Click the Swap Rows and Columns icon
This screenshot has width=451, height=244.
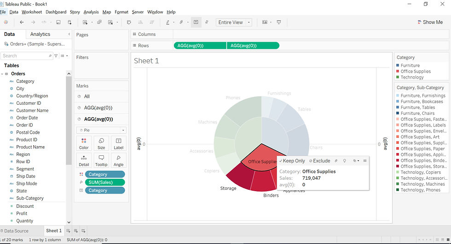[x=129, y=22]
